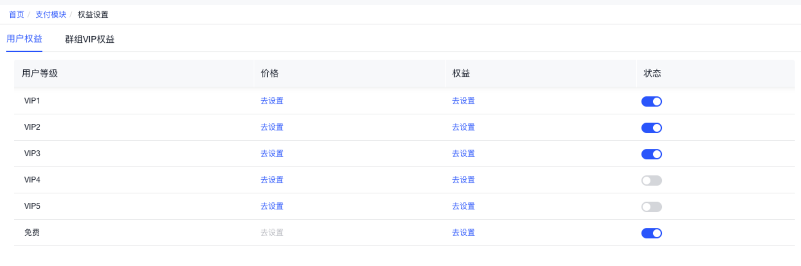Viewport: 801px width, 266px height.
Task: Configure 权益 for VIP3
Action: (x=463, y=153)
